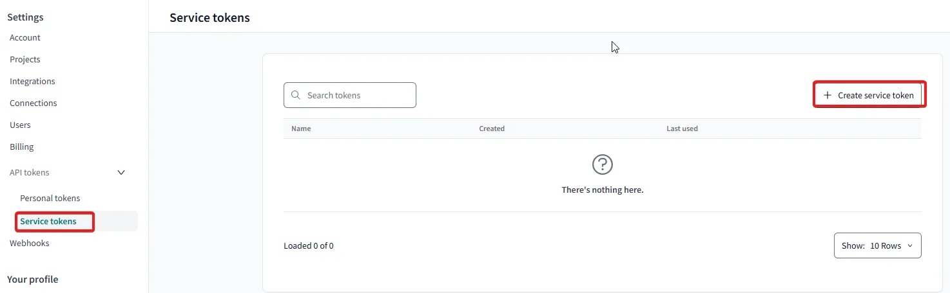The height and width of the screenshot is (293, 950).
Task: Switch to Personal tokens
Action: pos(50,198)
